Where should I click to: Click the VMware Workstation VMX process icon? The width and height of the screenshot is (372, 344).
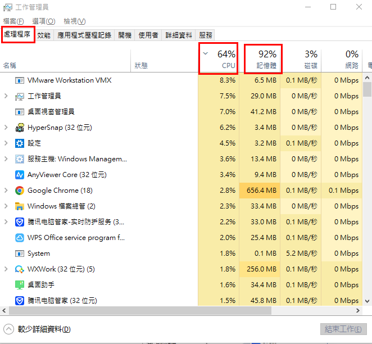point(20,80)
